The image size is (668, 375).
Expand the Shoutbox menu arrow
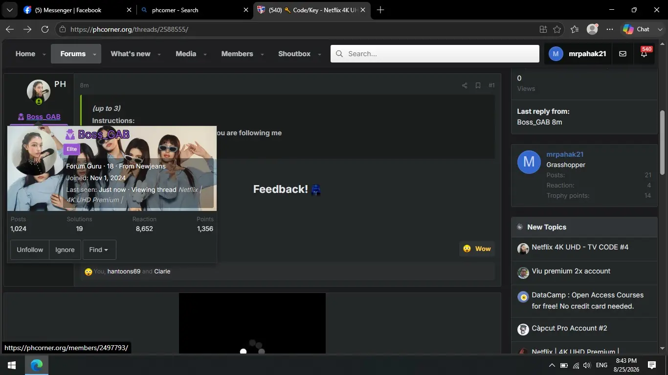(x=319, y=54)
